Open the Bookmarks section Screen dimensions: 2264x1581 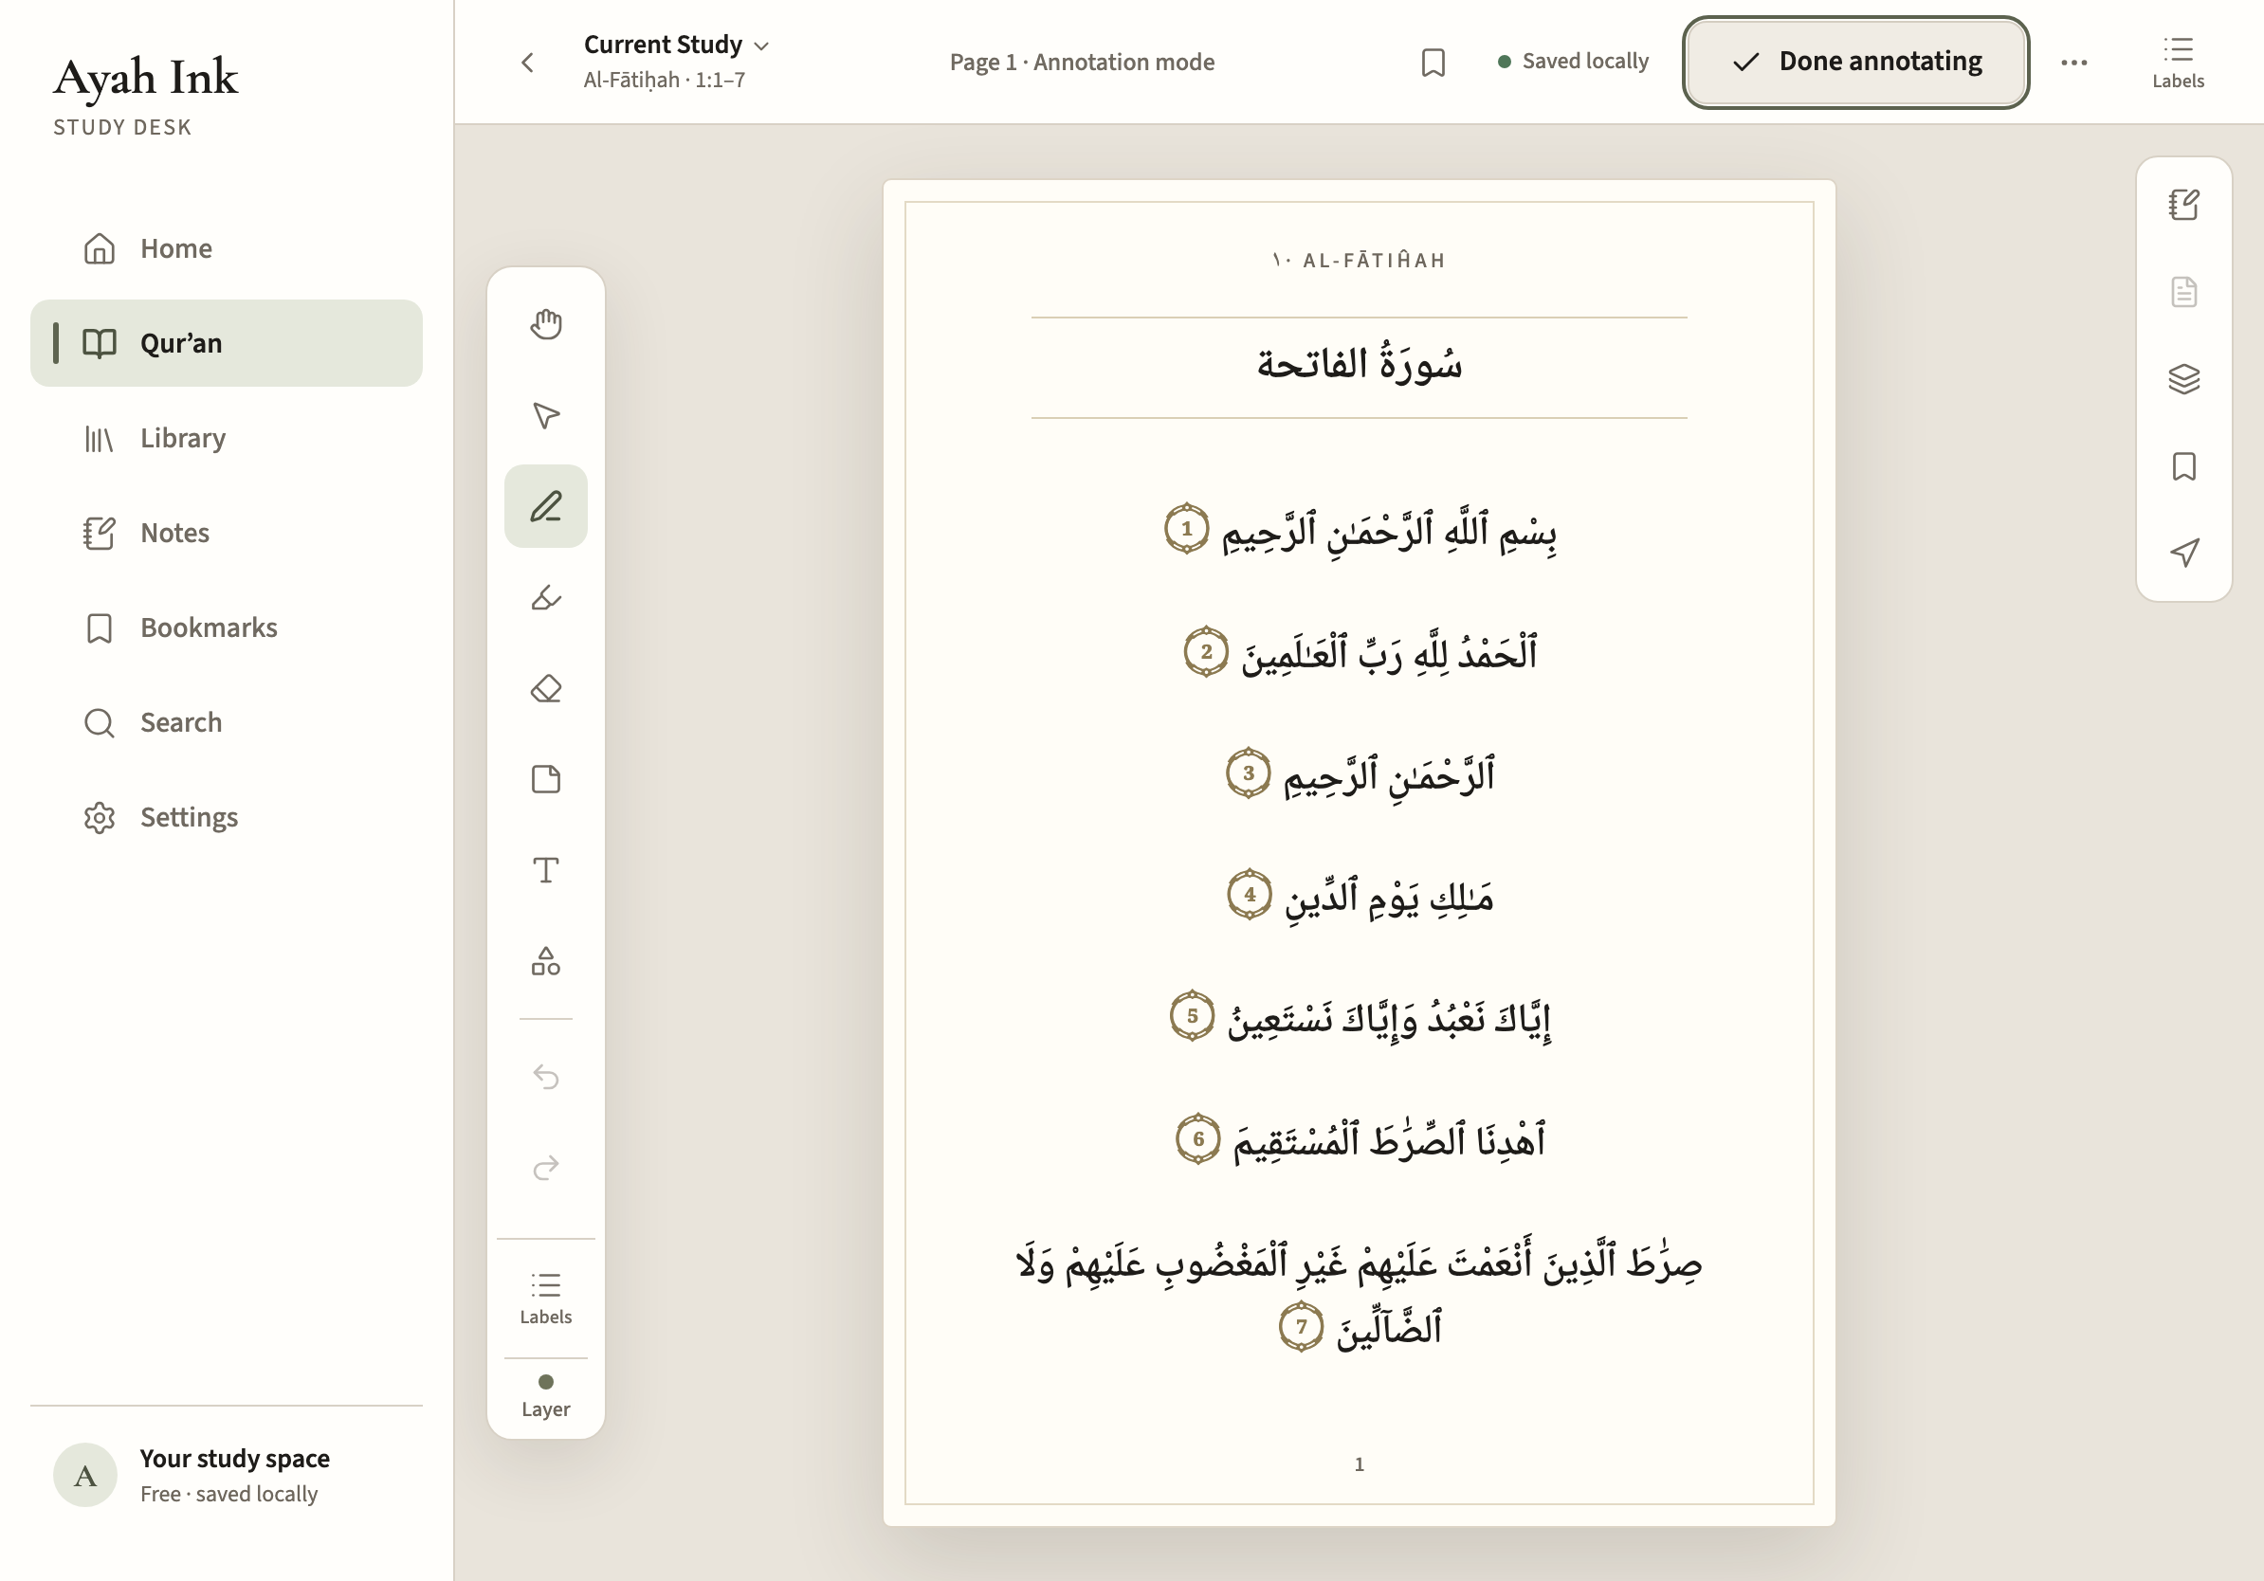point(226,627)
